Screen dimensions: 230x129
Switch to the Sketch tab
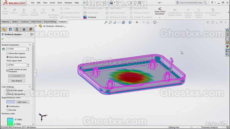pos(15,22)
